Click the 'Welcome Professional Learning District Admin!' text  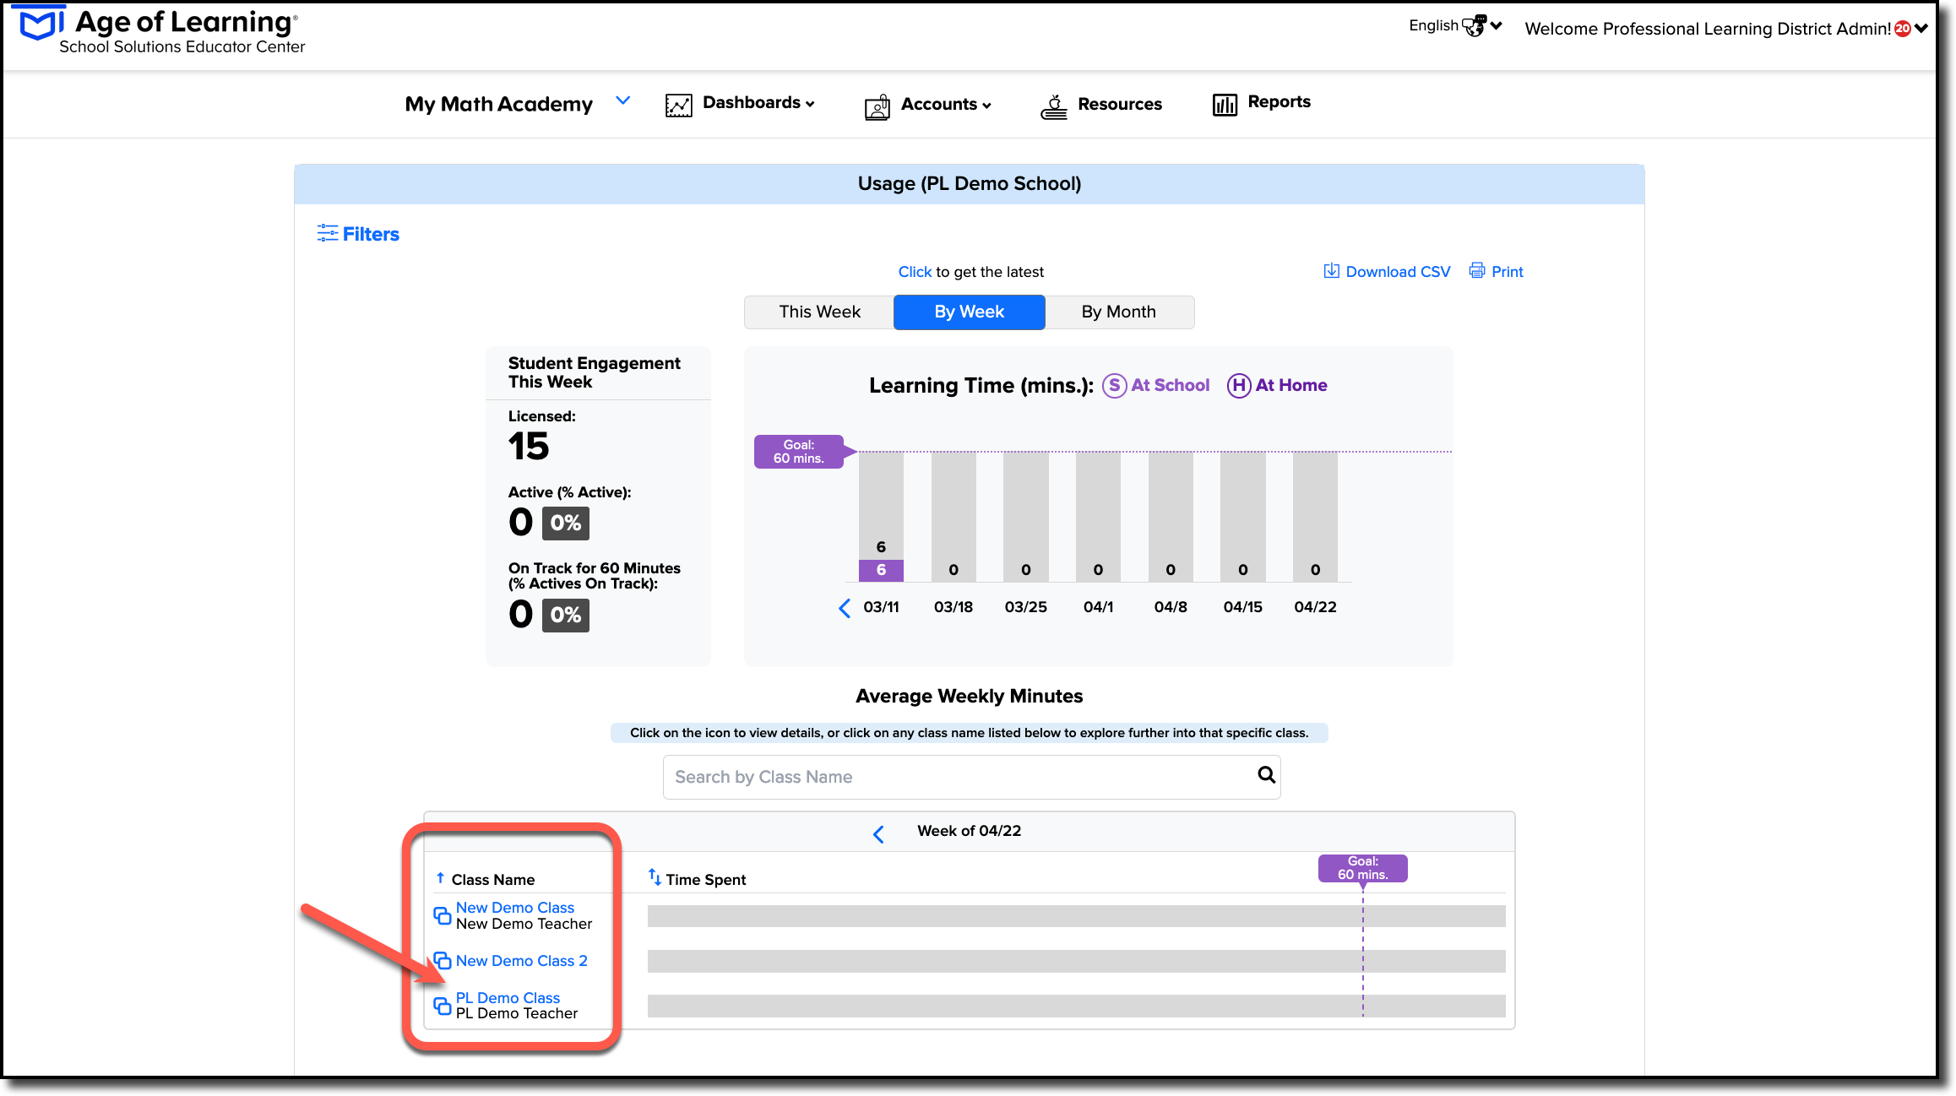1708,29
